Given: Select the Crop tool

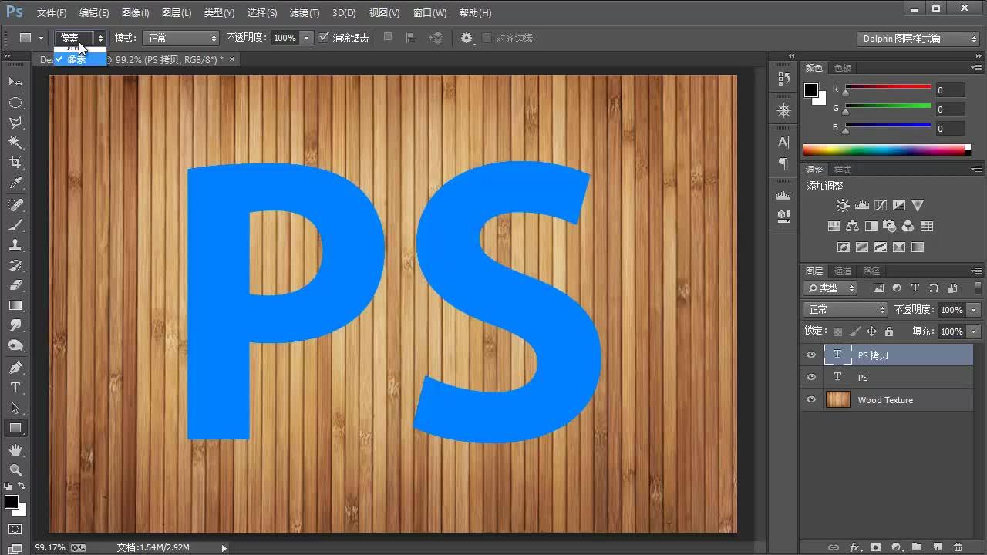Looking at the screenshot, I should coord(15,163).
